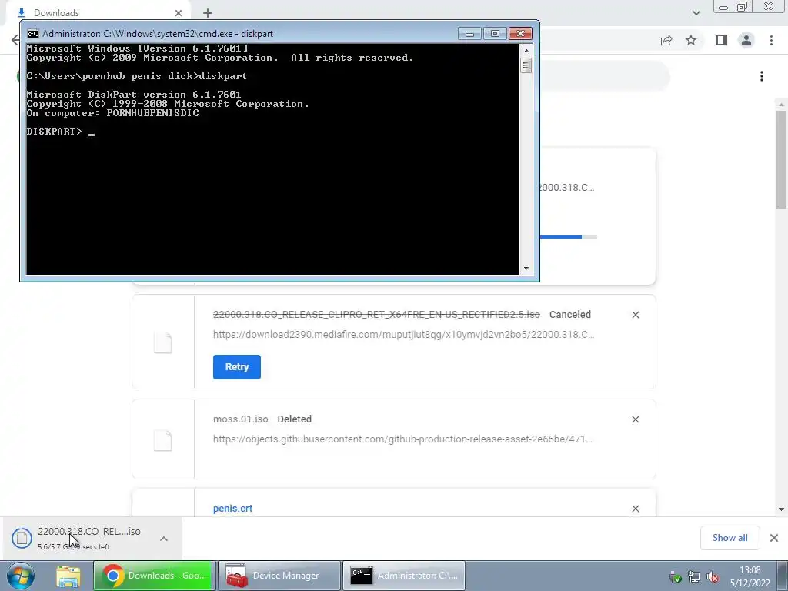
Task: Remove the penis.crt entry from the list
Action: point(635,509)
